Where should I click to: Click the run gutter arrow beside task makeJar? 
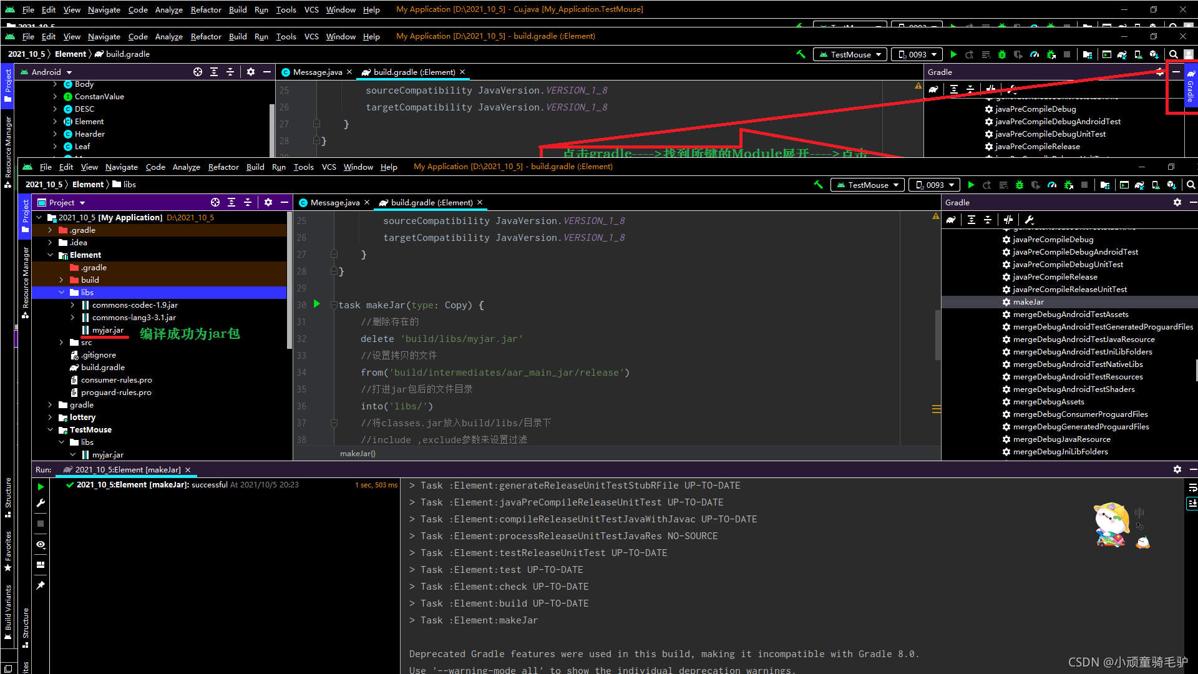[x=316, y=304]
